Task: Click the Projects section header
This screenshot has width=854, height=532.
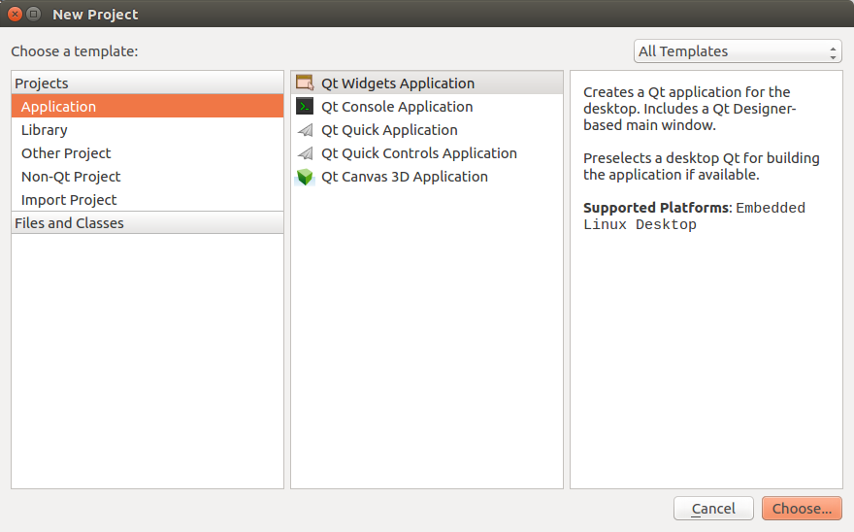Action: (x=42, y=83)
